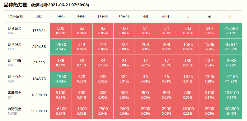Select the 30分钟 period column header

124,17
